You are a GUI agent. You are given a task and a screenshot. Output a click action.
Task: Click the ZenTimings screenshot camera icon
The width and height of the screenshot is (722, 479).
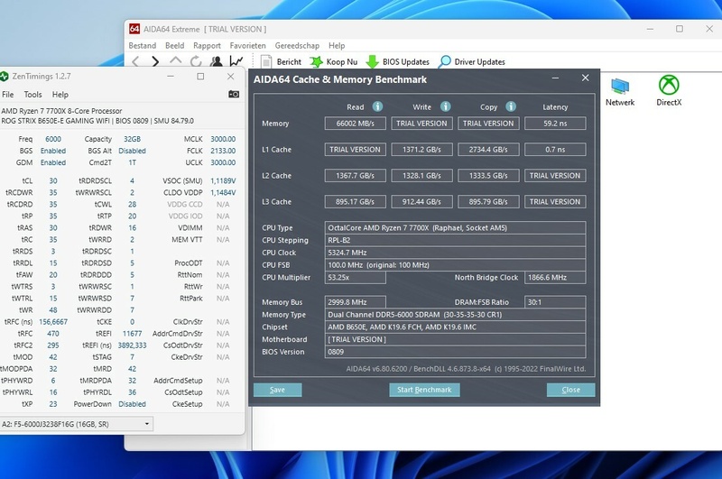point(234,95)
